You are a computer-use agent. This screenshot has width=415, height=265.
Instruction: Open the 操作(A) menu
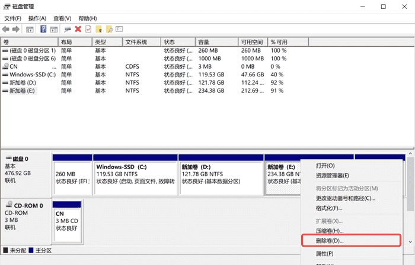click(x=37, y=18)
